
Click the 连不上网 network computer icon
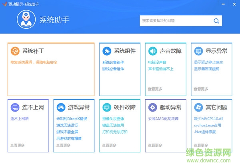(15, 107)
